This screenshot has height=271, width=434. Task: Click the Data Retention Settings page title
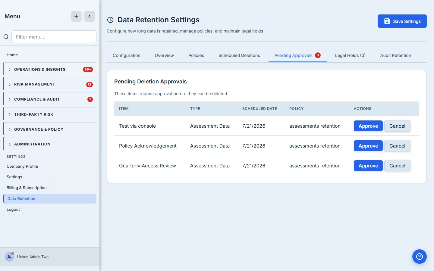pos(159,20)
